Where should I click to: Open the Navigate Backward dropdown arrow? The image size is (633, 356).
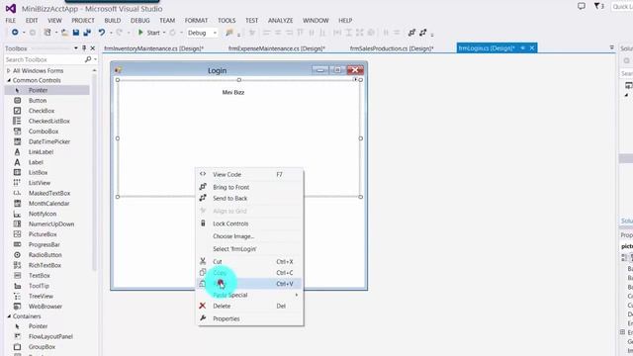pyautogui.click(x=24, y=33)
